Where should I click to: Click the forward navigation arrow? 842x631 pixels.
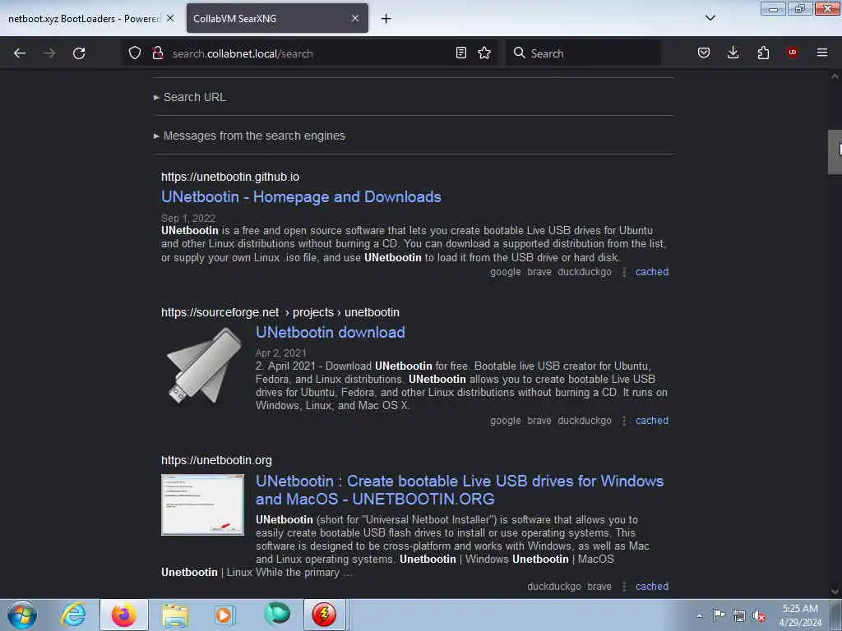49,53
